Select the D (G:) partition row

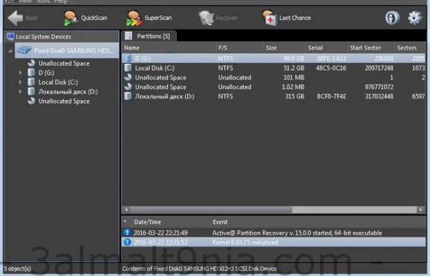(x=274, y=58)
